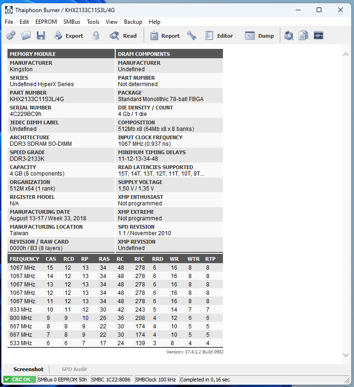Screen dimensions: 354x387
Task: Click the Taiwan manufacturing location value
Action: point(19,233)
